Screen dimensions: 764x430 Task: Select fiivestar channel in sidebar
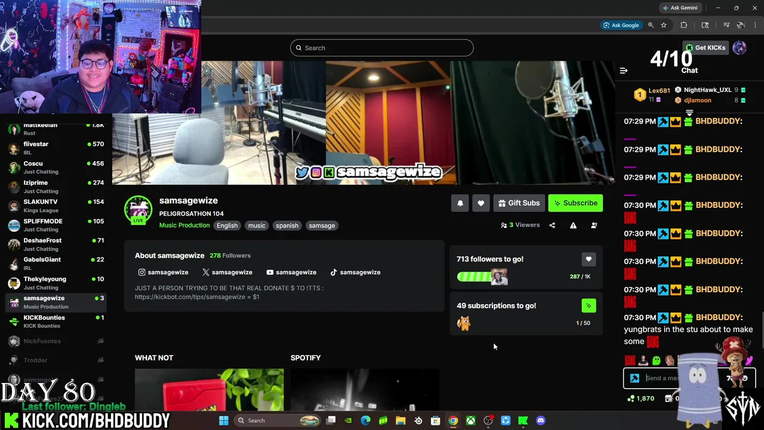[56, 148]
